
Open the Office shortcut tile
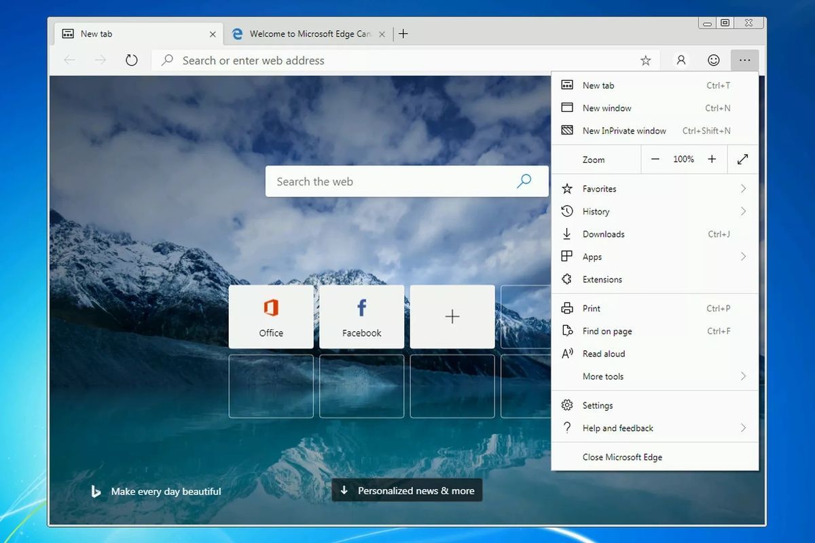(271, 316)
